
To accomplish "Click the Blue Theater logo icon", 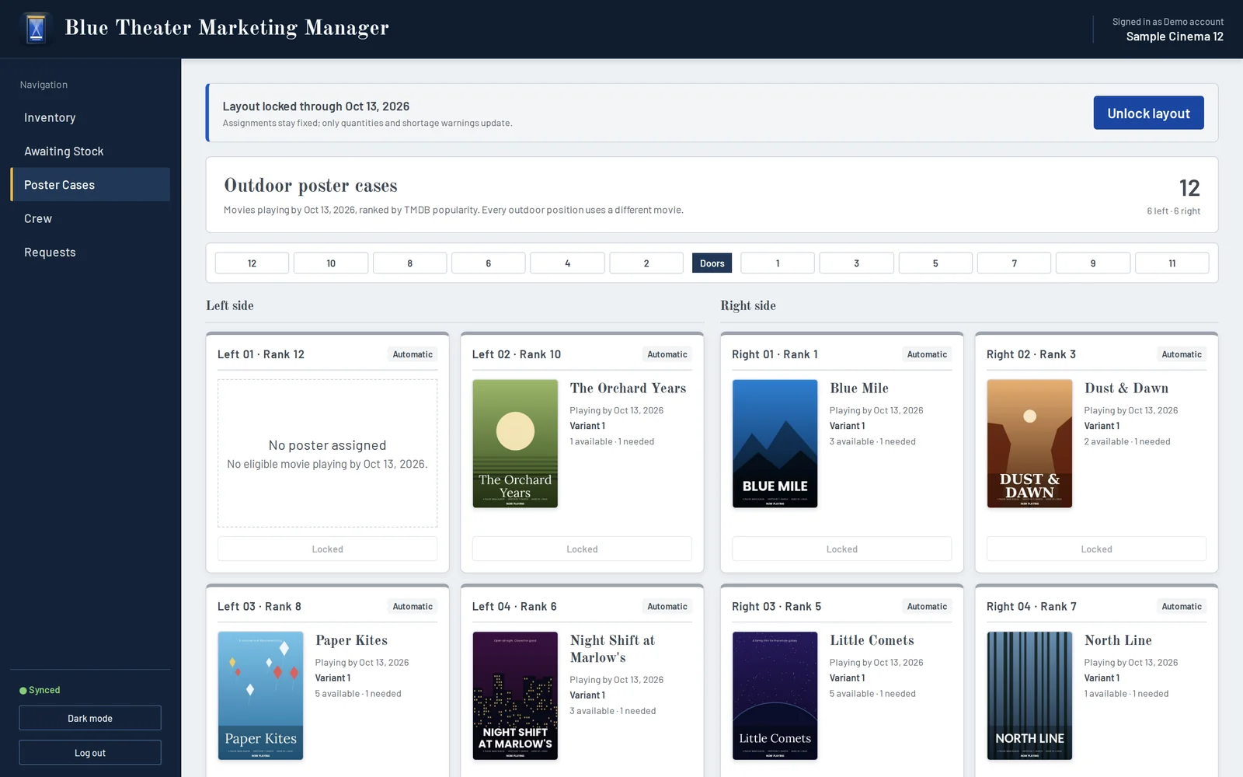I will pyautogui.click(x=36, y=29).
